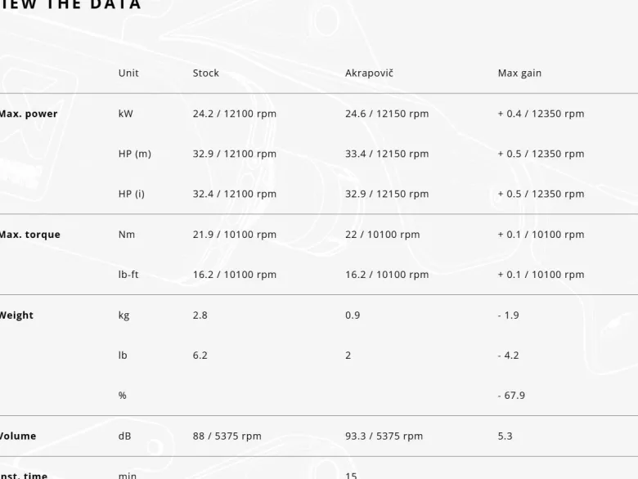Click the stock 24.2 / 12100 rpm value
This screenshot has width=638, height=479.
[235, 114]
